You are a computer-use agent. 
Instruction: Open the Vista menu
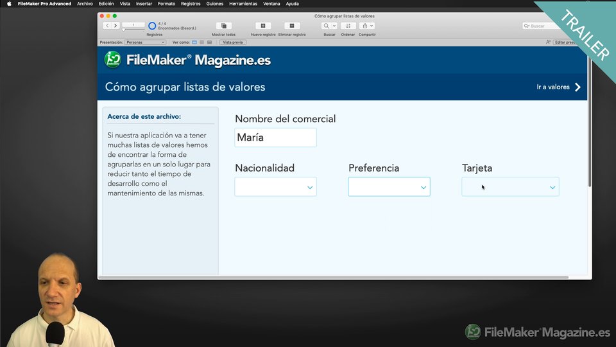click(x=125, y=4)
